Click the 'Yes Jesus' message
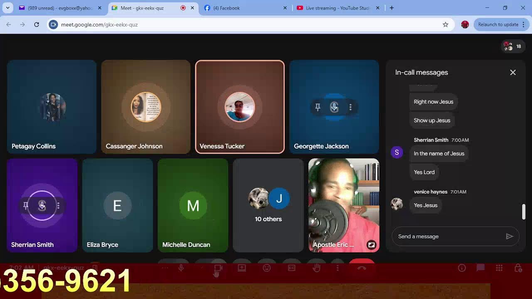The height and width of the screenshot is (299, 532). pyautogui.click(x=426, y=206)
